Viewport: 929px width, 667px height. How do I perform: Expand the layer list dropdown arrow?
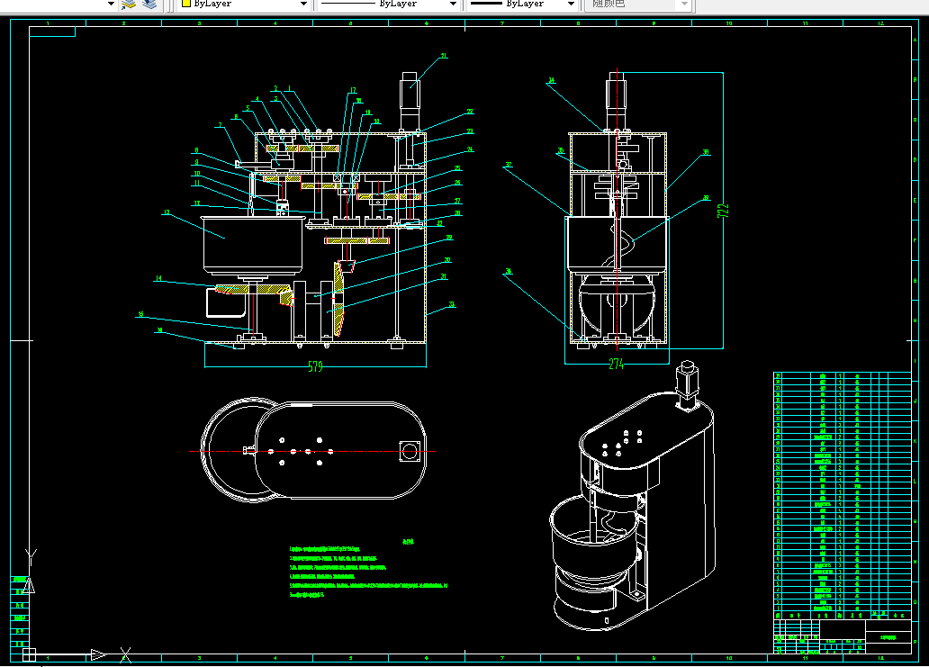click(x=111, y=4)
